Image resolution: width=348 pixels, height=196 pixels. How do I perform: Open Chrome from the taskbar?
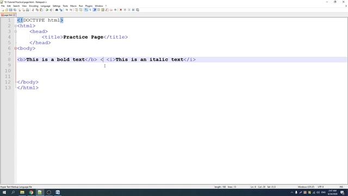point(31,192)
